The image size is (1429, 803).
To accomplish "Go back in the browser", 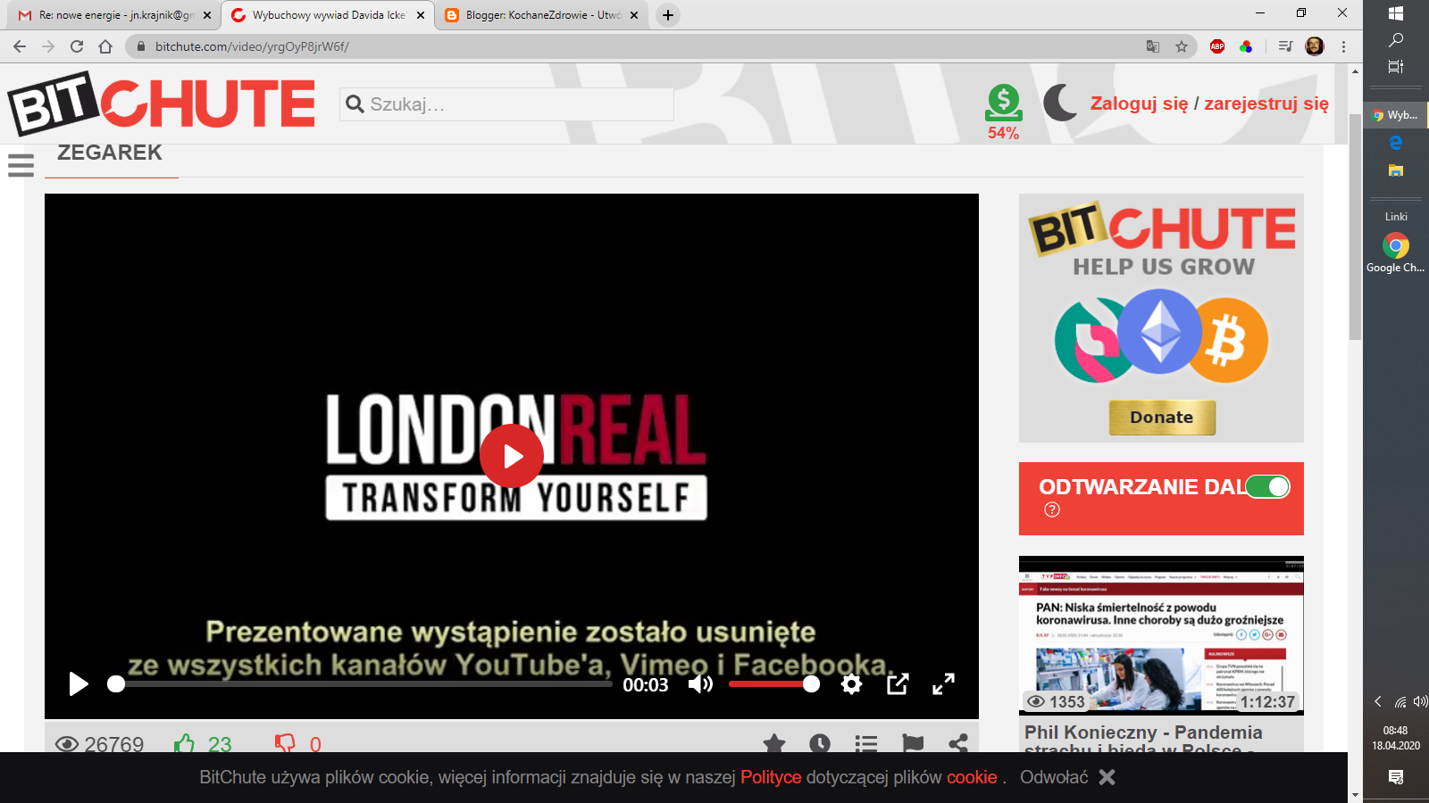I will 20,46.
